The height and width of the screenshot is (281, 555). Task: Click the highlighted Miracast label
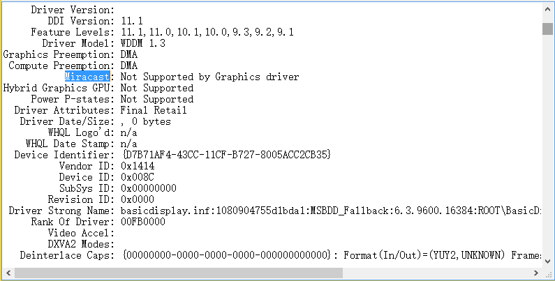pyautogui.click(x=87, y=77)
